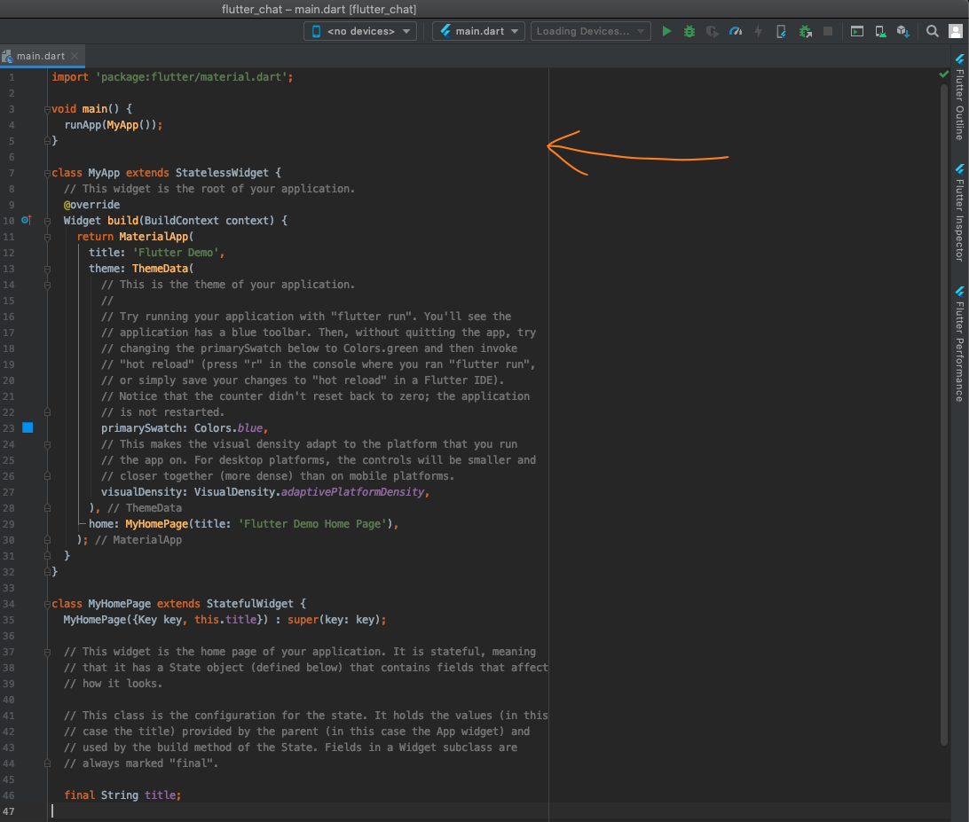Click the Flutter hot reload lightning icon
The height and width of the screenshot is (822, 969).
[758, 31]
